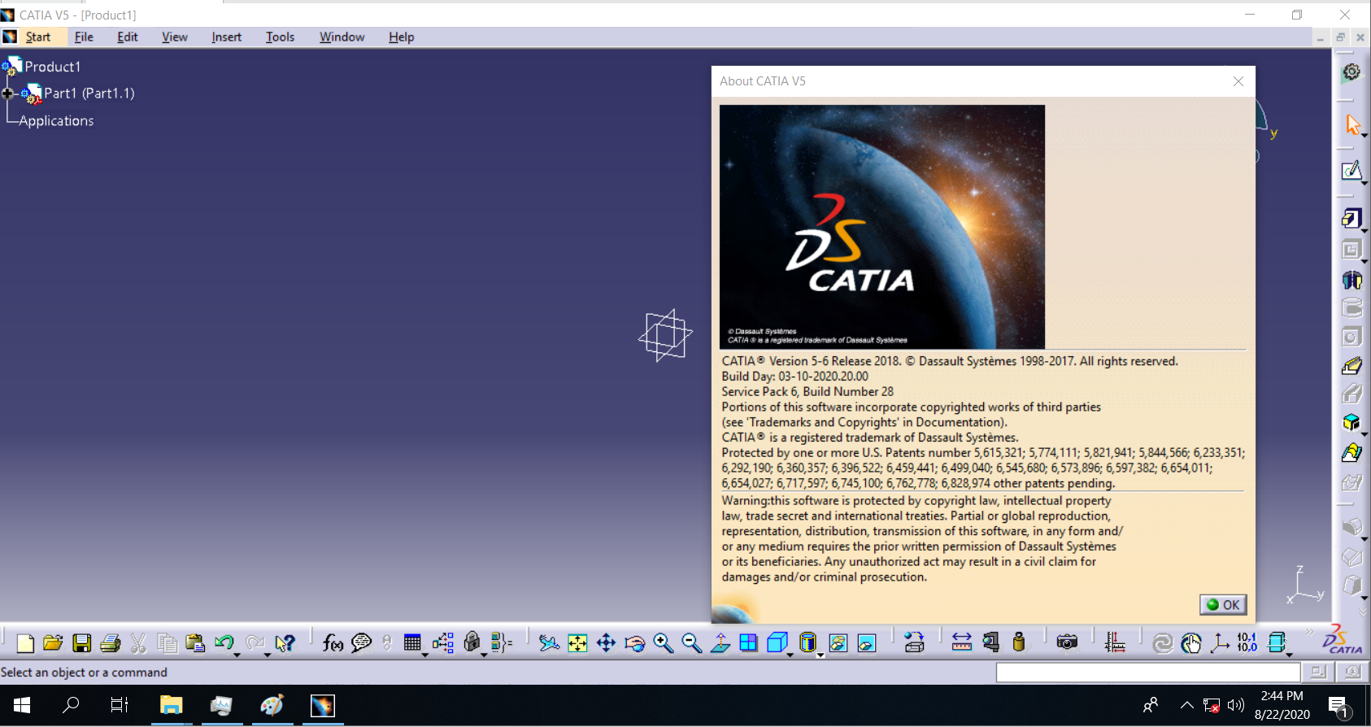Click the Pad extrusion icon
The width and height of the screenshot is (1371, 727).
(1351, 218)
